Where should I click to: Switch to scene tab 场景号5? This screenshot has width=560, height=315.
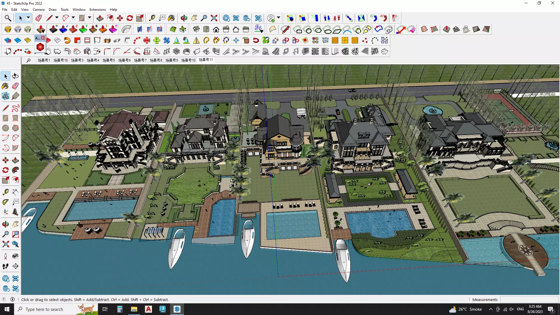(108, 60)
